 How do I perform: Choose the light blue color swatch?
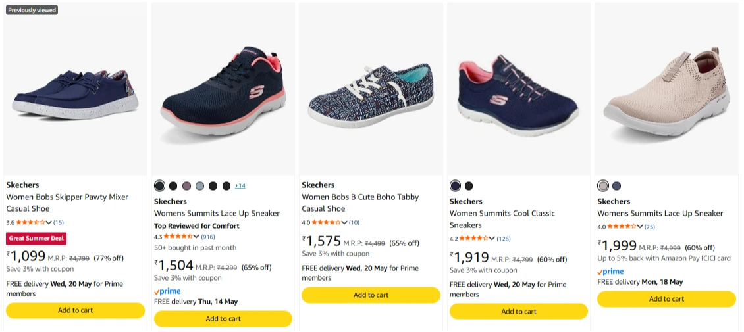[x=199, y=185]
